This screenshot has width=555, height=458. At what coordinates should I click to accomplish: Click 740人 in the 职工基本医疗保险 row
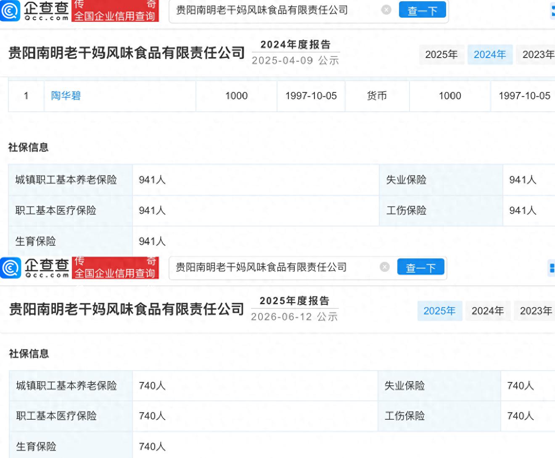click(x=152, y=416)
